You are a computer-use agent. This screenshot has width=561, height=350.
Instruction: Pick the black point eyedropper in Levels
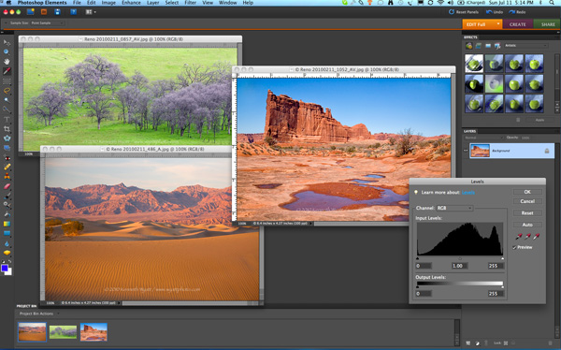518,237
